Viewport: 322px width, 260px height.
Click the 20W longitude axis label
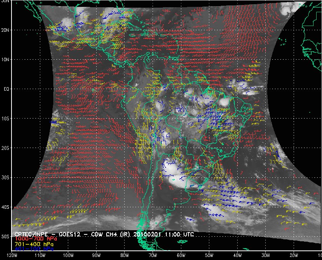point(293,255)
